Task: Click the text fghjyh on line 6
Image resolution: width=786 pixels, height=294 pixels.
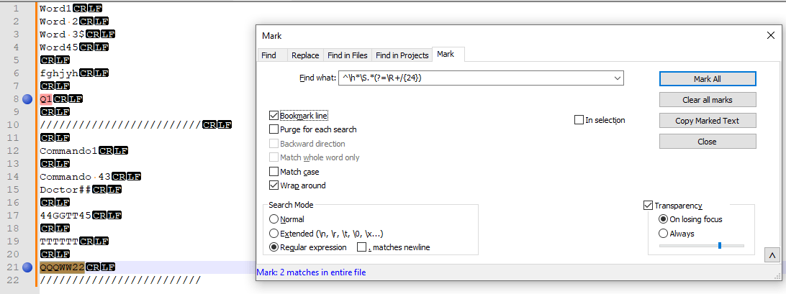Action: pos(59,73)
